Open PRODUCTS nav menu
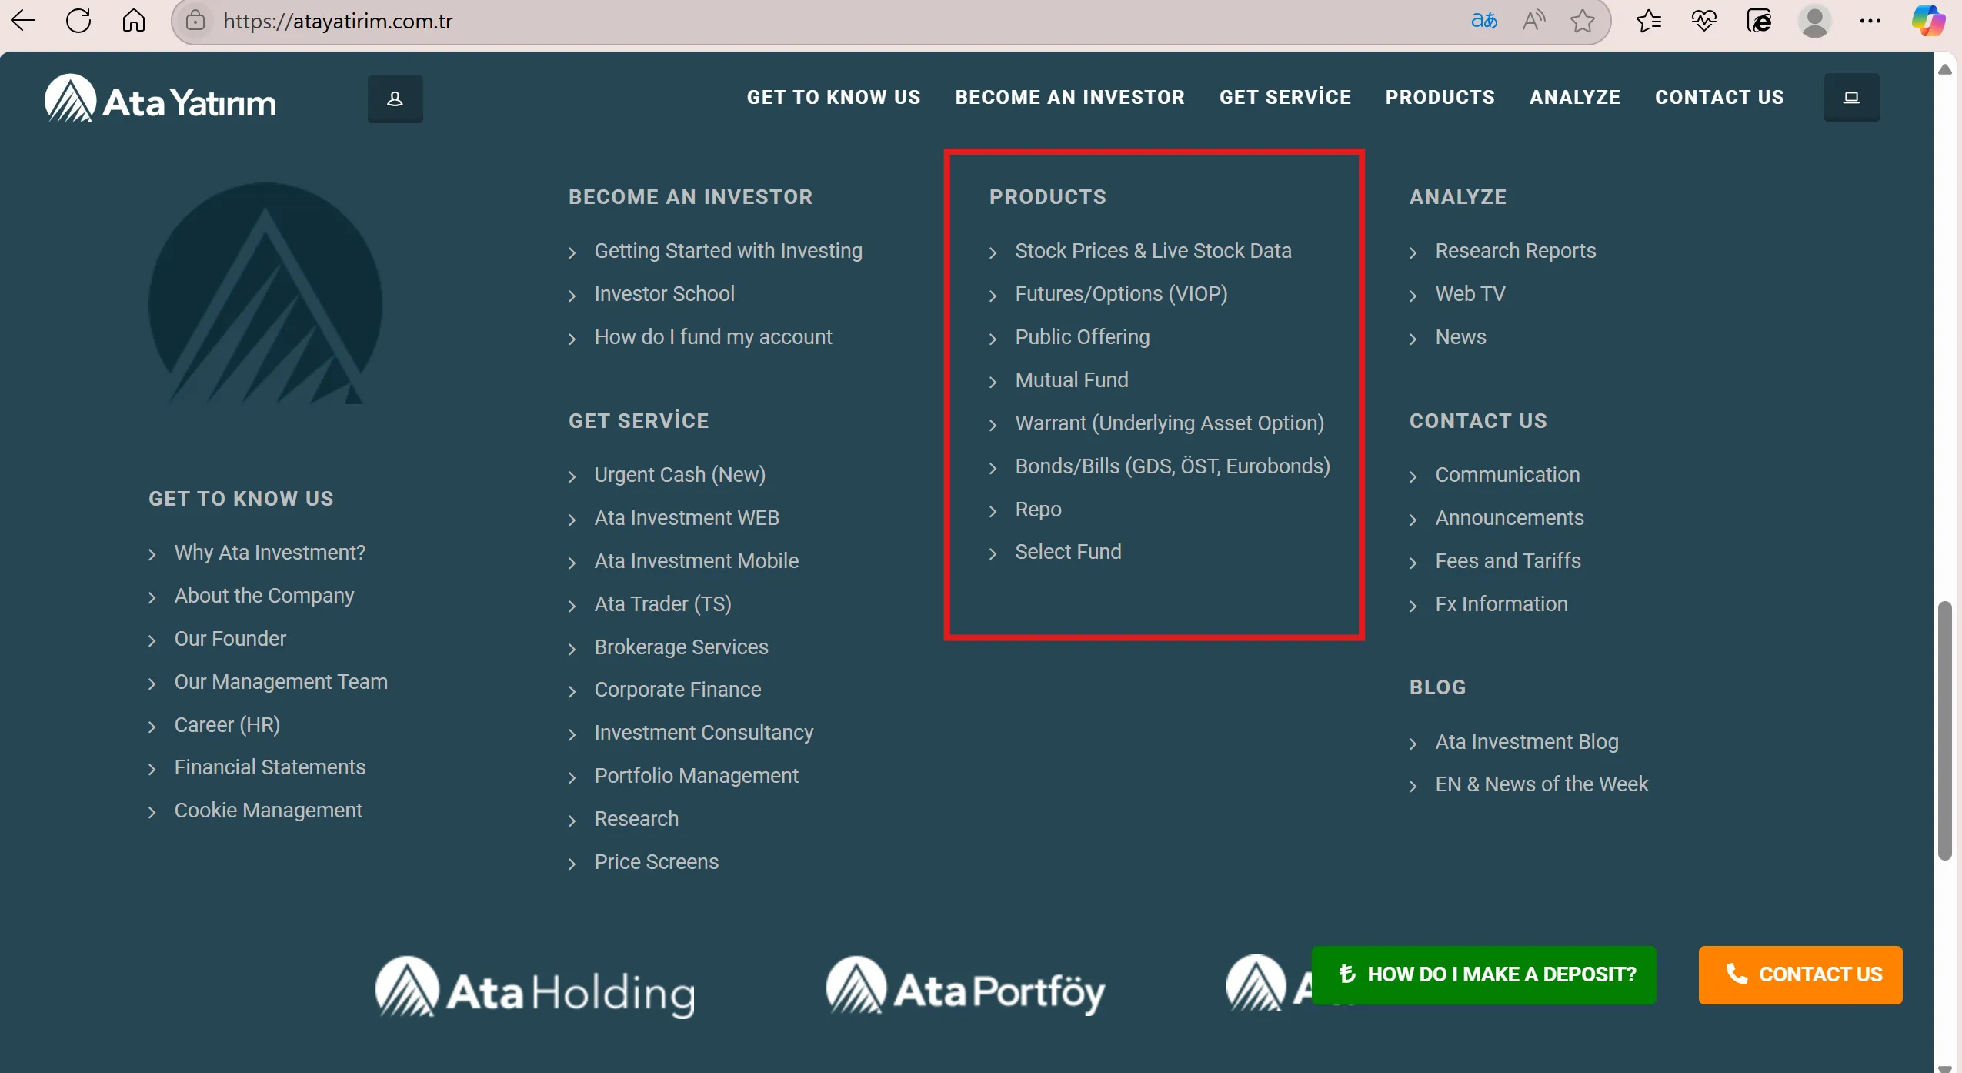The image size is (1962, 1073). pos(1440,98)
